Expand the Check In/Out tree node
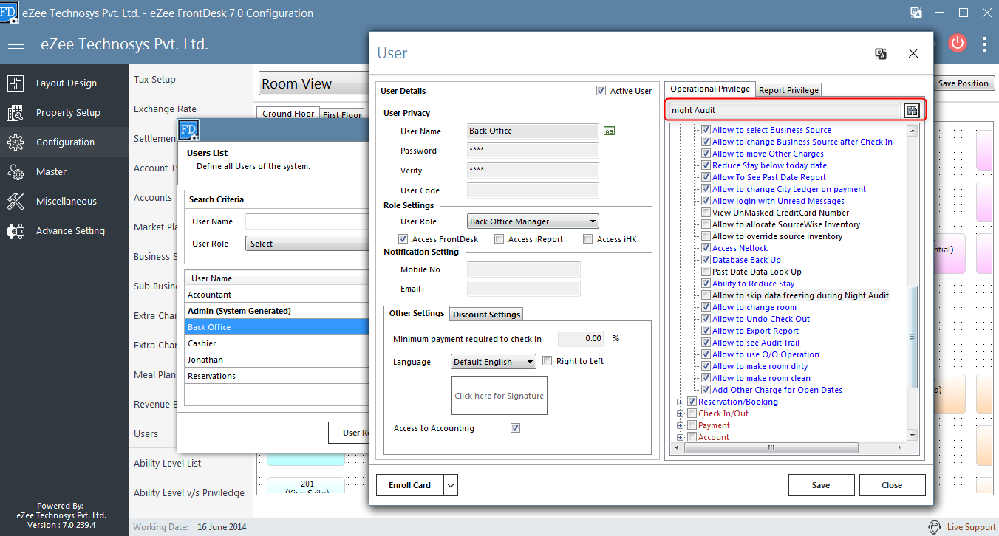 pos(681,413)
